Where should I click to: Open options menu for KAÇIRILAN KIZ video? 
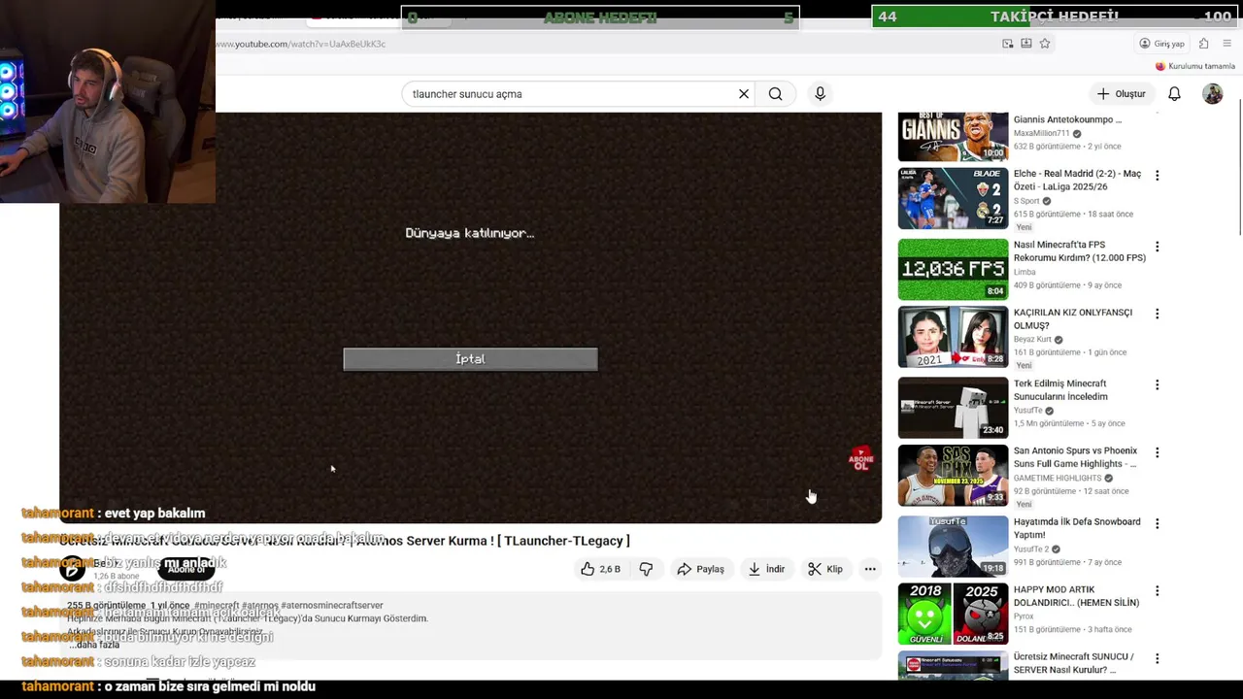pos(1157,314)
